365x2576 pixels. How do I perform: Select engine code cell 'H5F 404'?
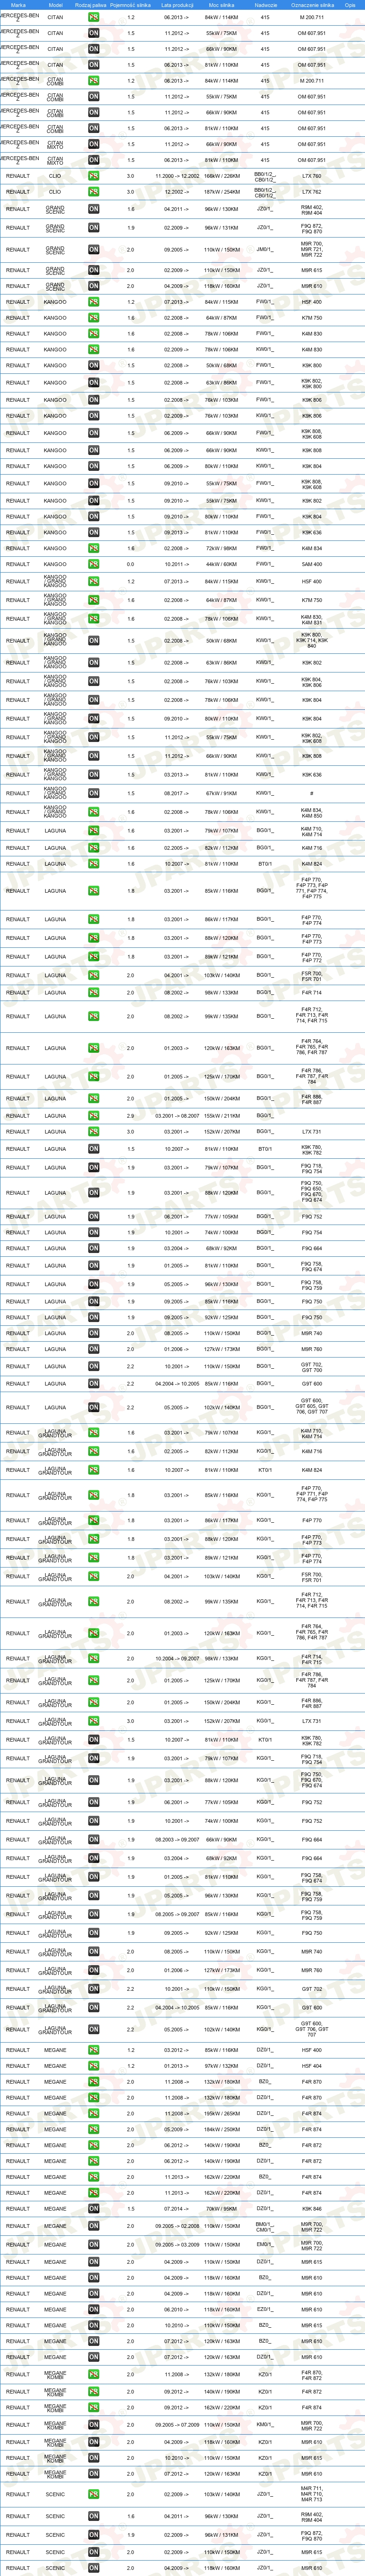pos(312,2066)
